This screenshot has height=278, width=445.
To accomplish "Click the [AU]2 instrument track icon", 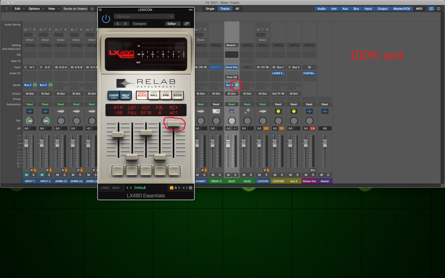I will (x=247, y=111).
